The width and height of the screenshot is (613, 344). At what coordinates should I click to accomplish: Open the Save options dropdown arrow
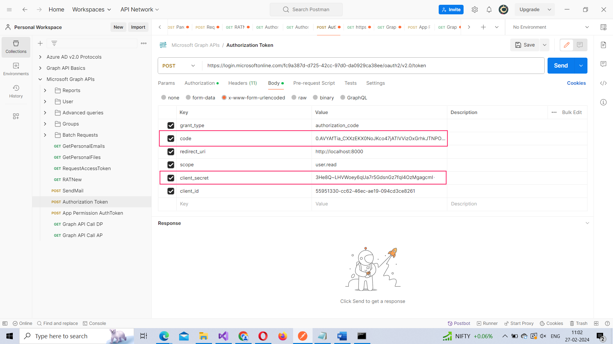tap(545, 45)
